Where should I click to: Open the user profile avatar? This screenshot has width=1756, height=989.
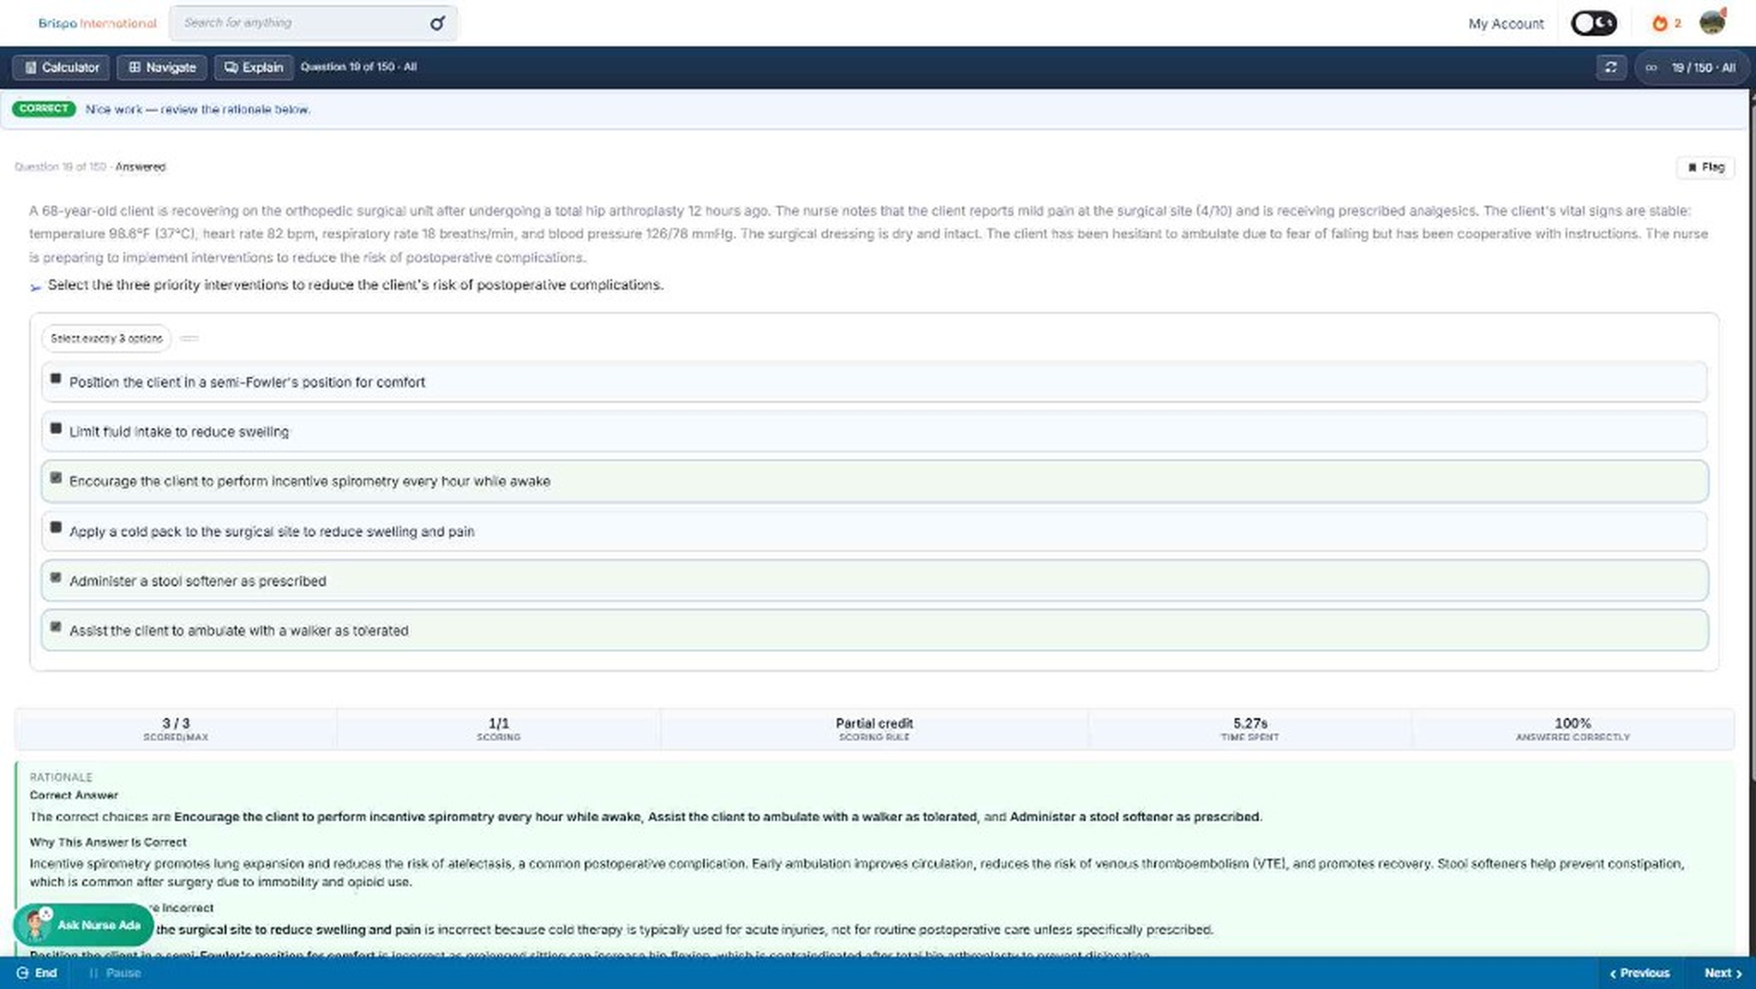tap(1712, 22)
